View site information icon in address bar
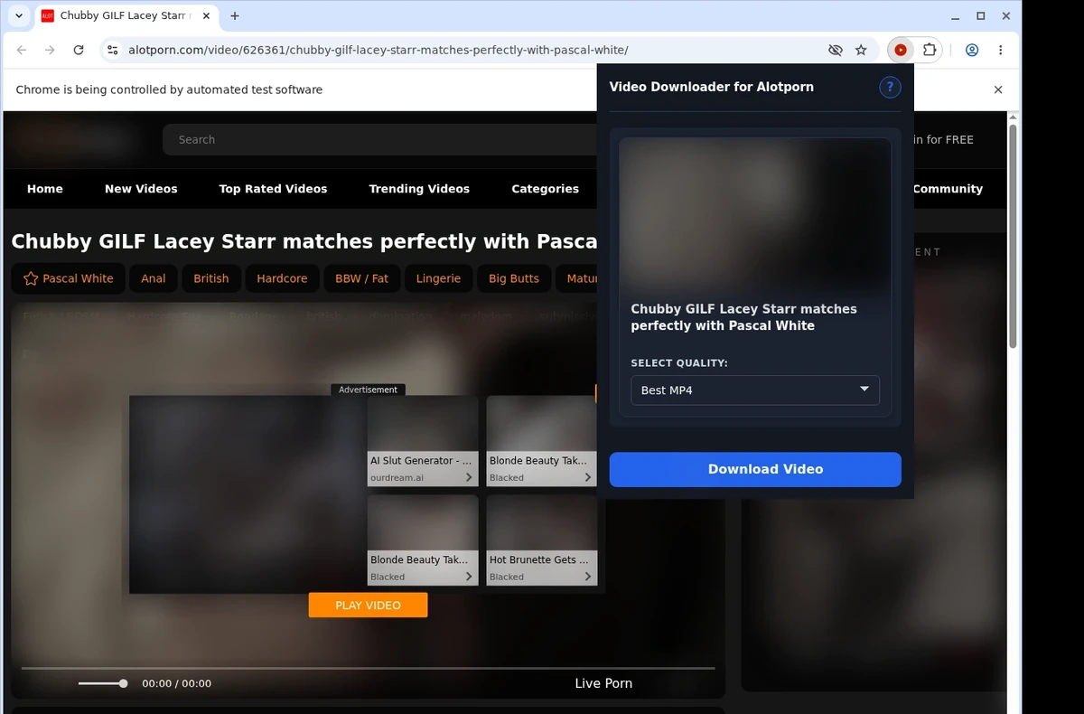This screenshot has height=714, width=1084. coord(113,51)
